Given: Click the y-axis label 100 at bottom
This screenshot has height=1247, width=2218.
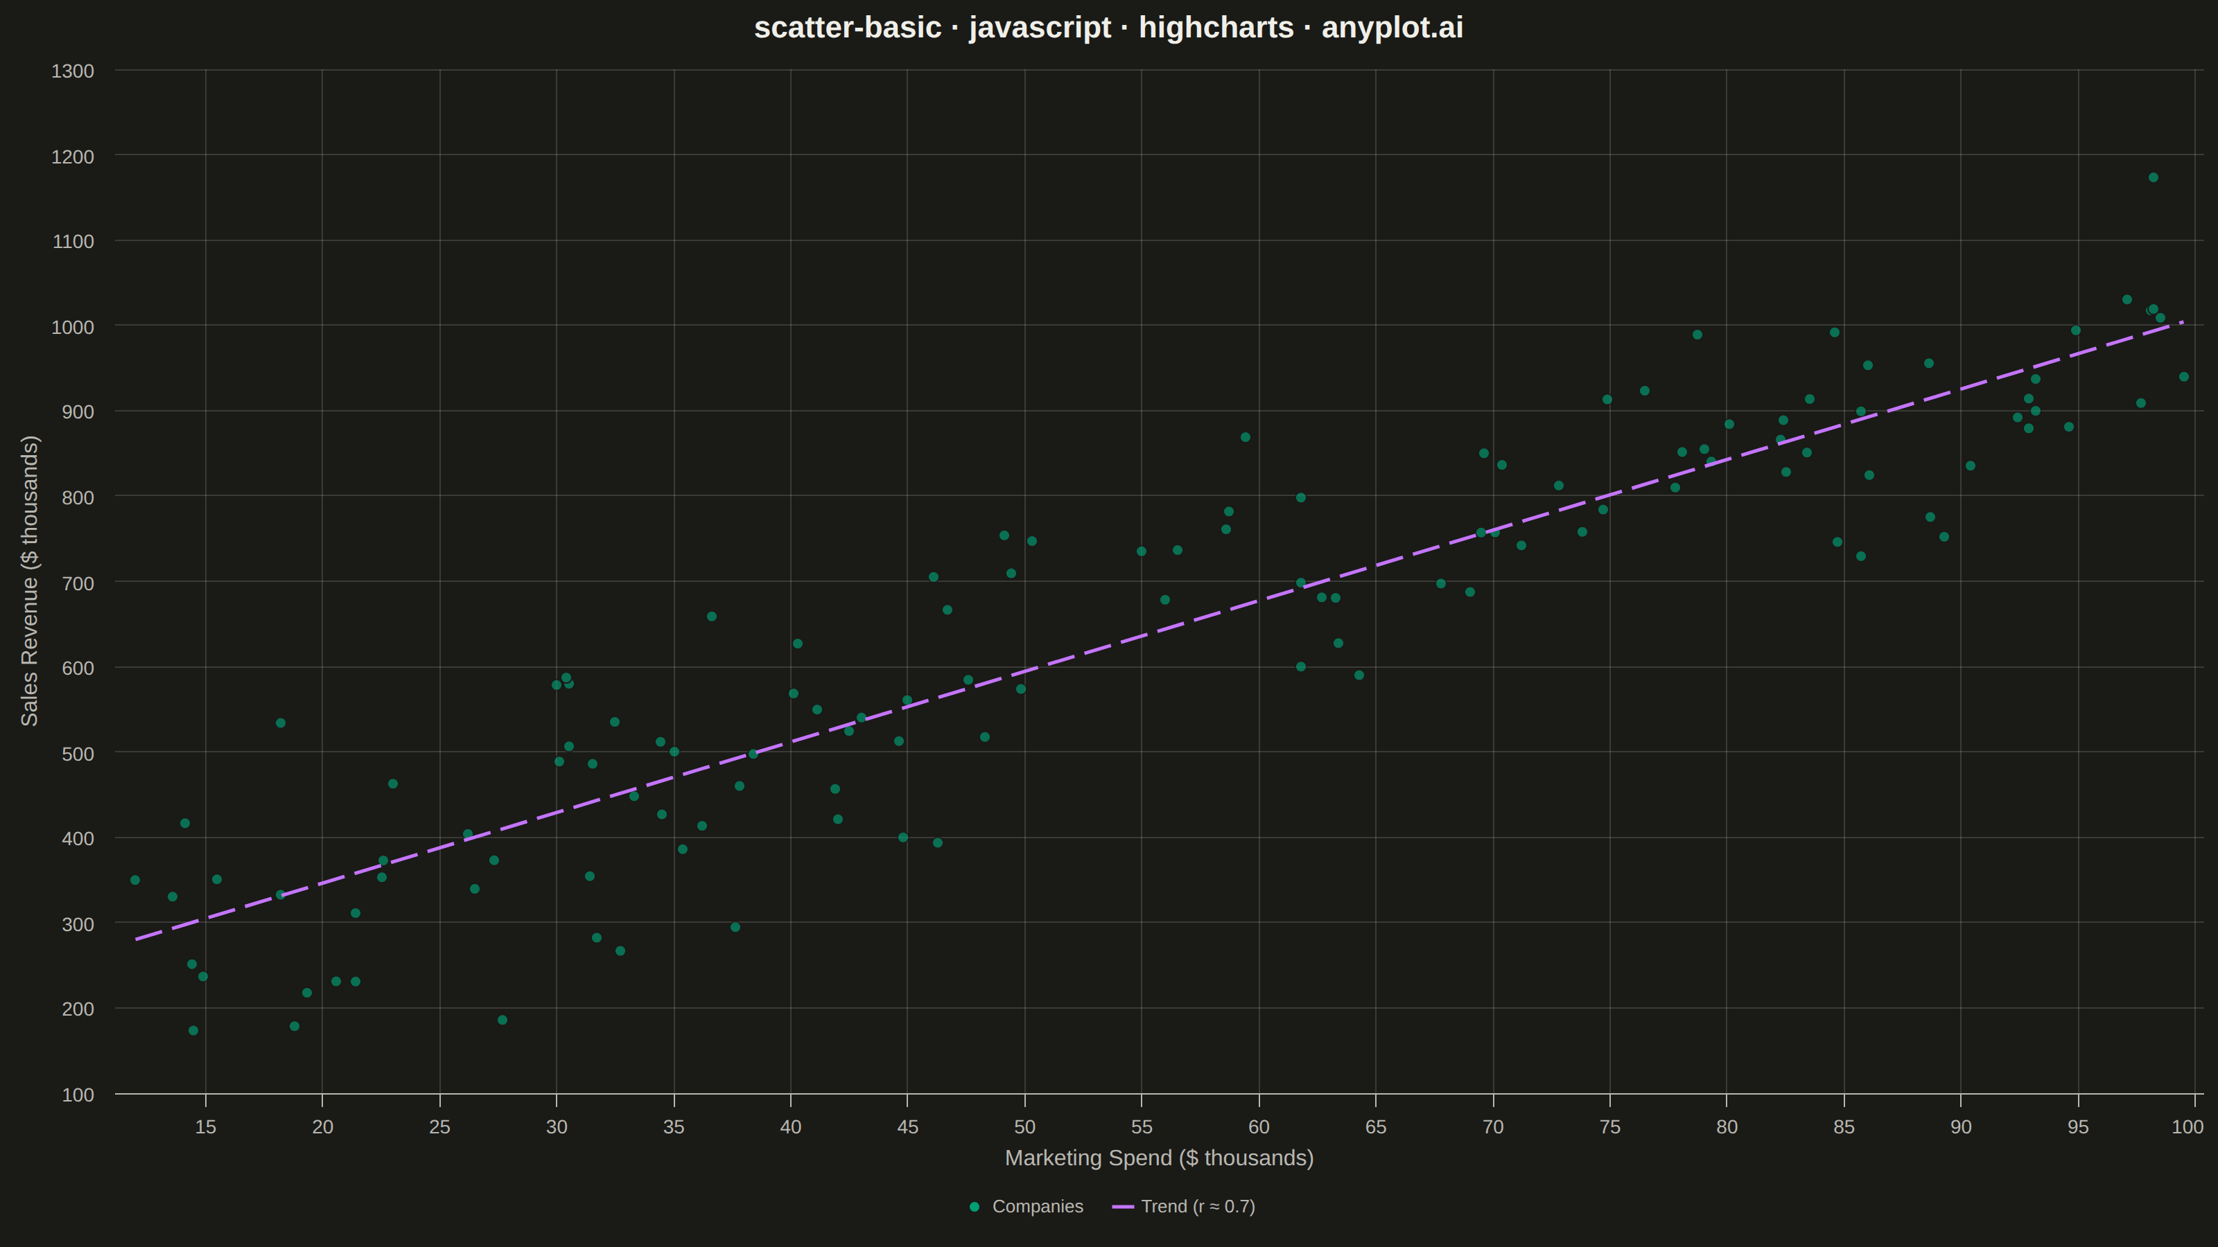Looking at the screenshot, I should coord(78,1095).
